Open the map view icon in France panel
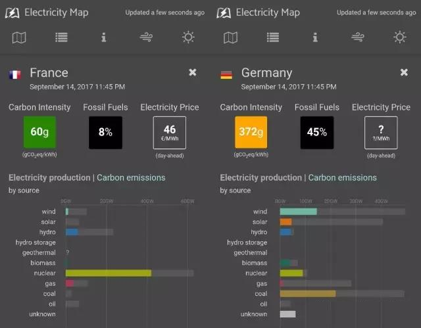 click(19, 37)
